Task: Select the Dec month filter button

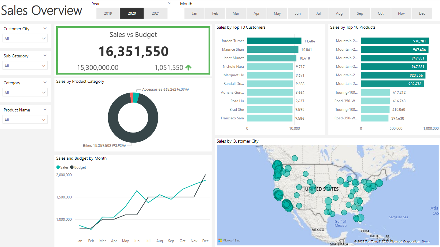Action: 422,13
